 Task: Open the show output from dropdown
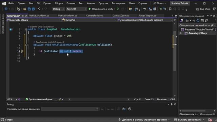point(70,109)
